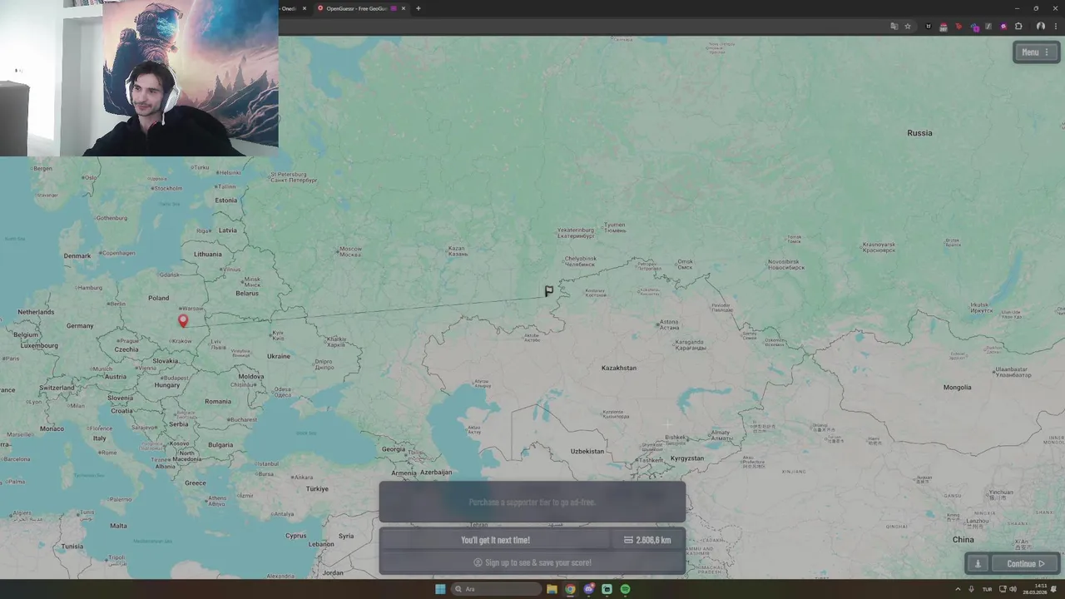Open the Menu button on the map
This screenshot has height=599, width=1065.
(x=1036, y=52)
